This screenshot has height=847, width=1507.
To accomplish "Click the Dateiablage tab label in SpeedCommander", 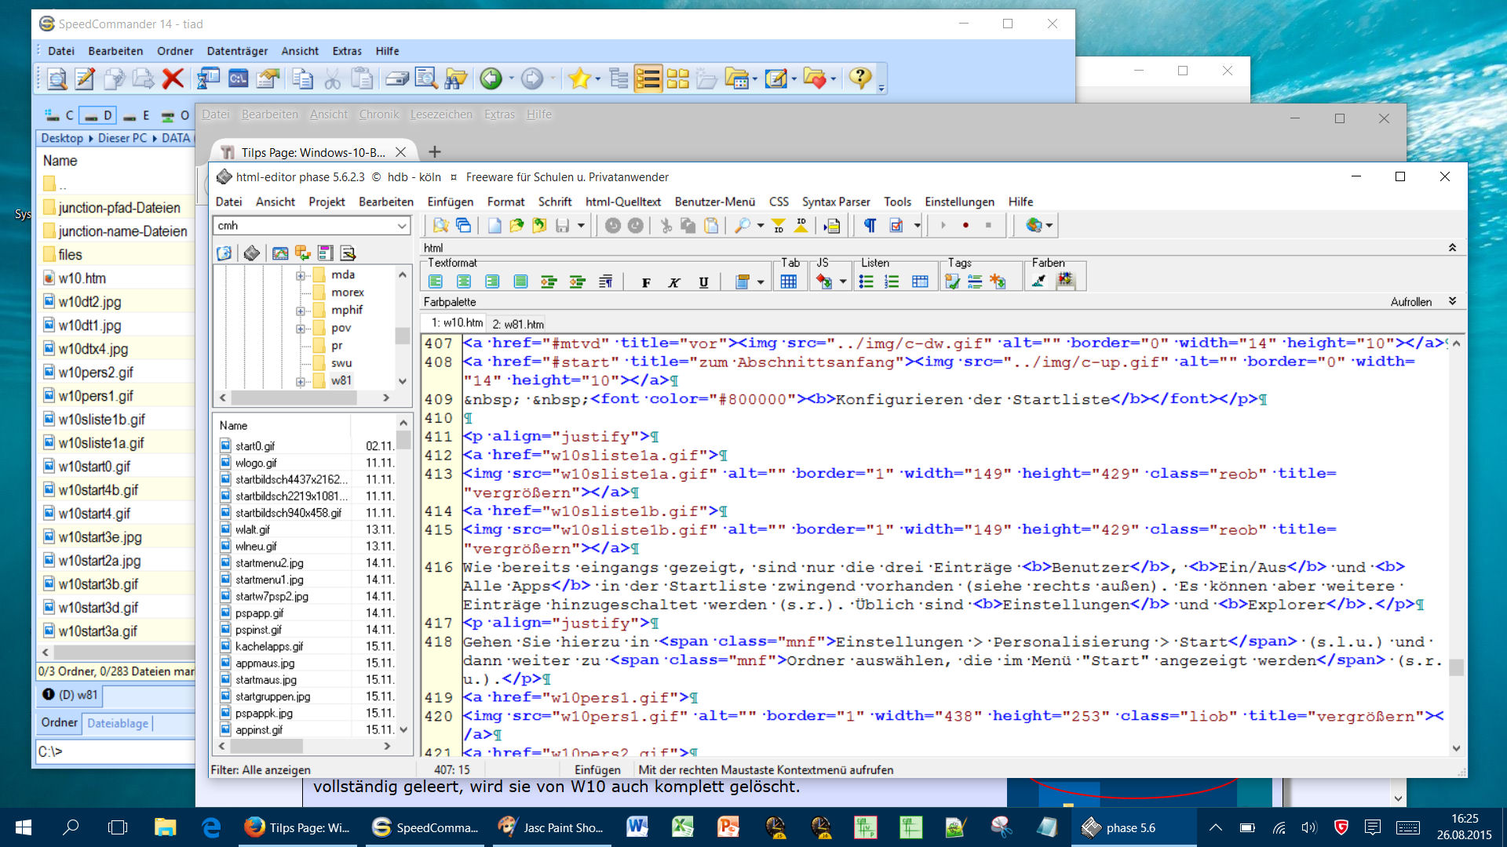I will pyautogui.click(x=118, y=723).
